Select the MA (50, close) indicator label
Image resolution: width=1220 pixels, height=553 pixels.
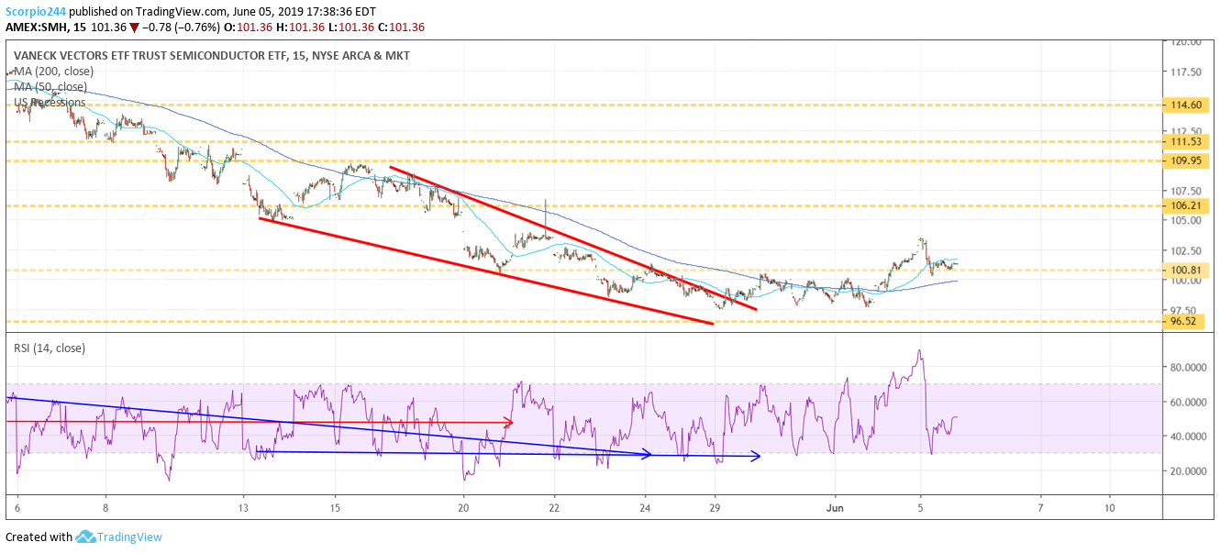point(50,87)
